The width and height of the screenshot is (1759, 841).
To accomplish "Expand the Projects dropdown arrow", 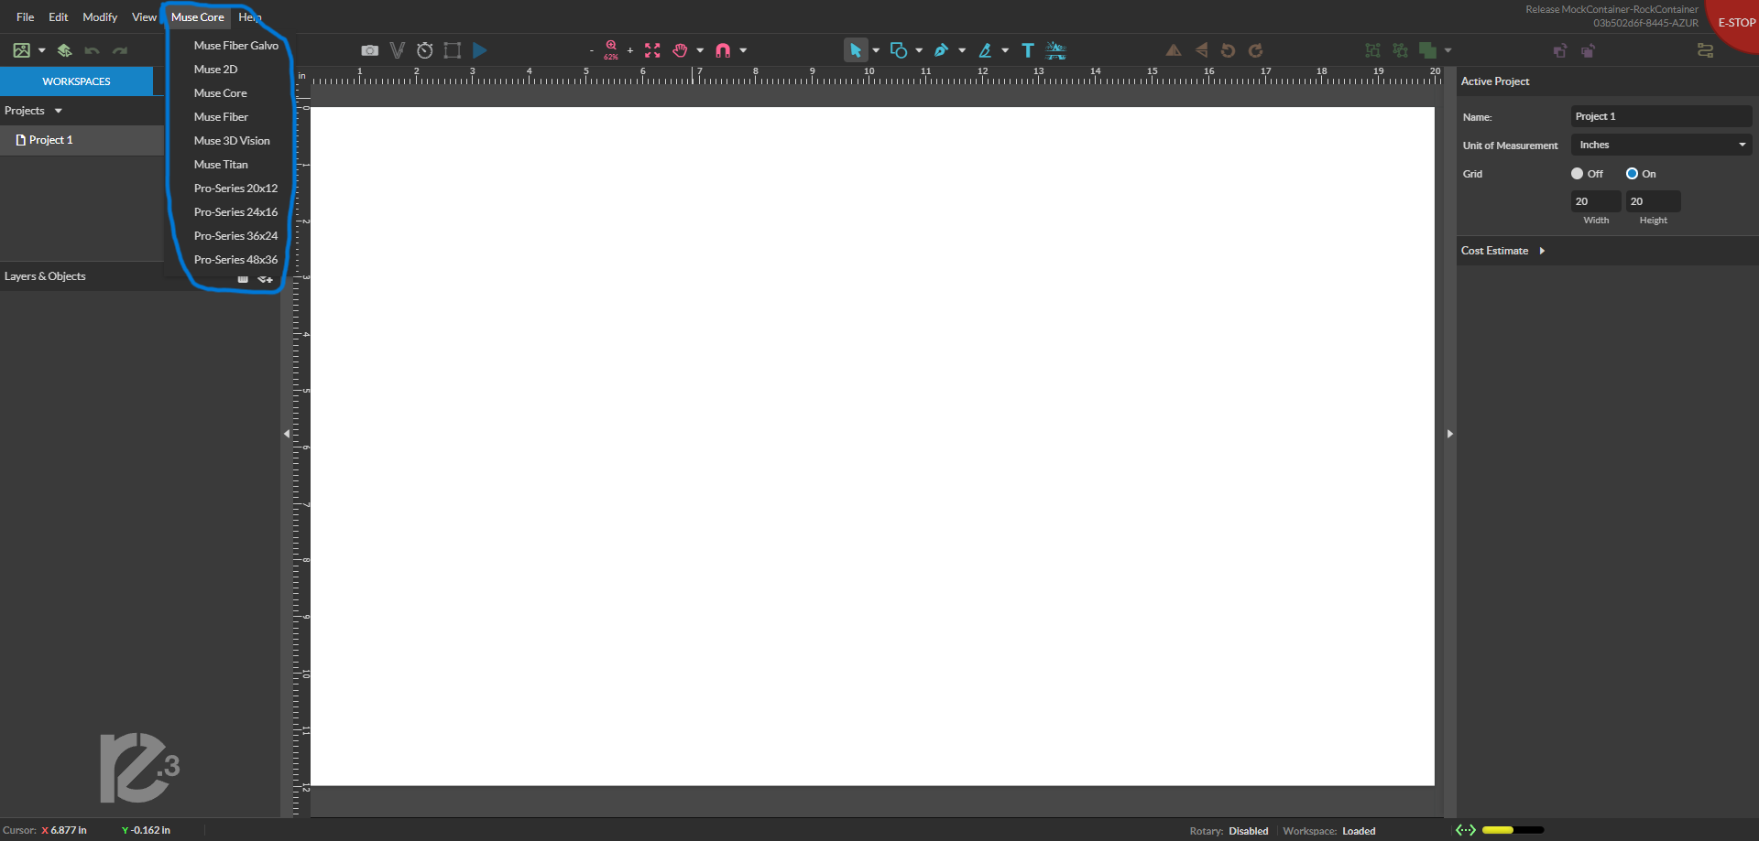I will pos(59,111).
